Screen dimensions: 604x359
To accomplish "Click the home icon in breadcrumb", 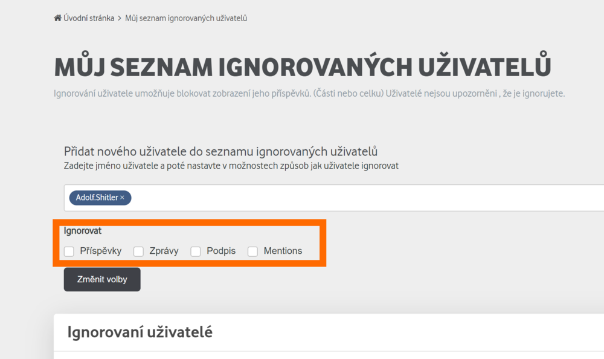I will point(57,18).
